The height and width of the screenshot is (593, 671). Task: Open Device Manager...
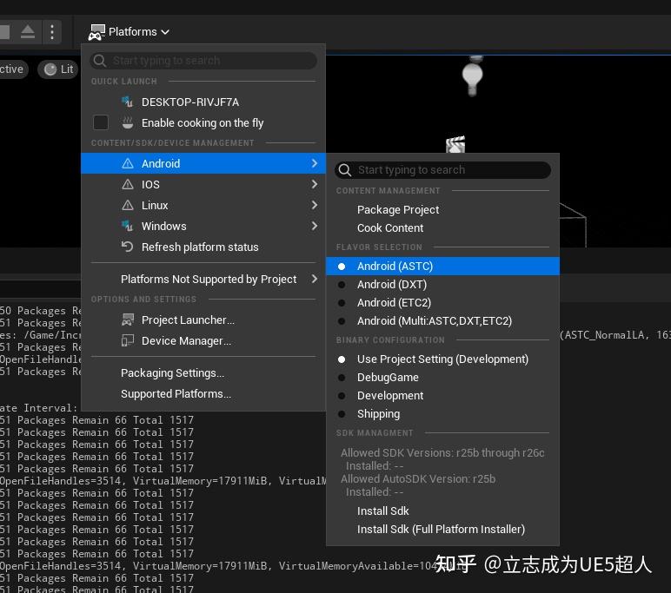tap(203, 340)
